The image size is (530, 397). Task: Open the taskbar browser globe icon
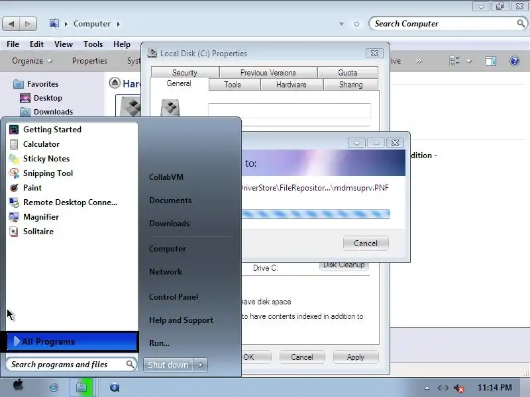(54, 387)
